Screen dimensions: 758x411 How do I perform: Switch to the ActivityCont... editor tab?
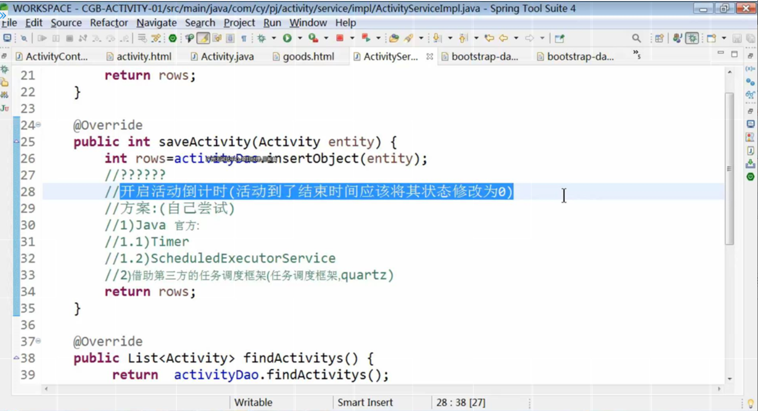pos(52,57)
